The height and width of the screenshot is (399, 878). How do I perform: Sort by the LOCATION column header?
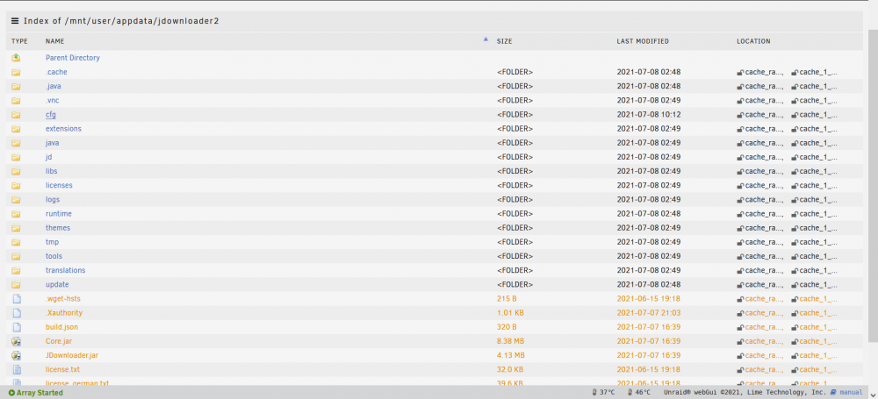click(x=753, y=41)
